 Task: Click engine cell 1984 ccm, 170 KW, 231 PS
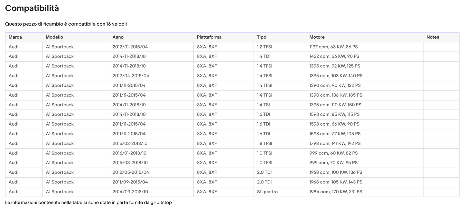[336, 192]
